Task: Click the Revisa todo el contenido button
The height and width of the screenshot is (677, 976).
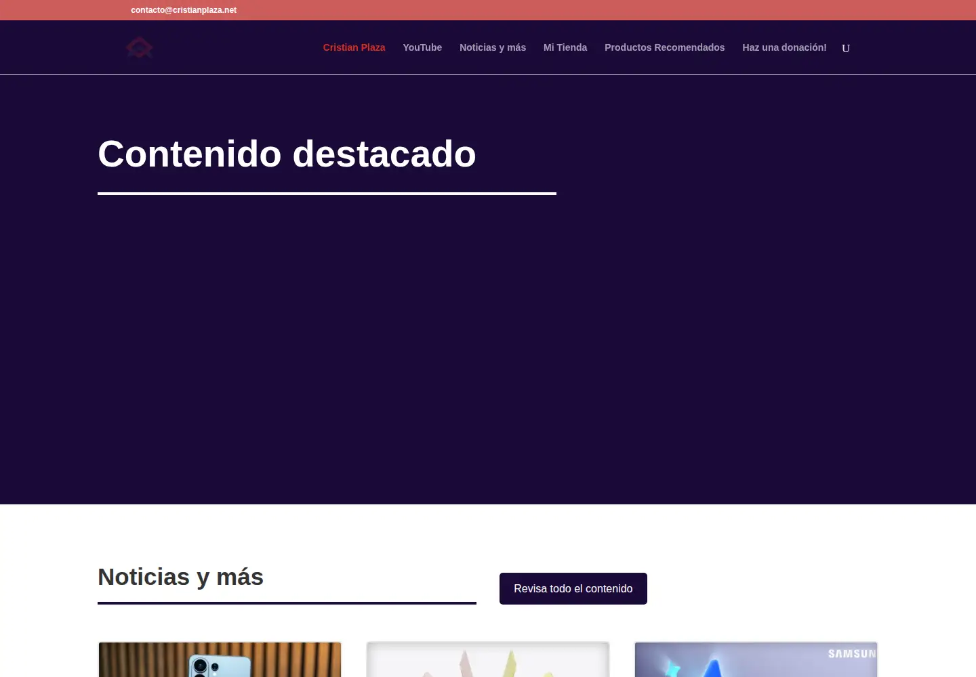Action: point(573,588)
